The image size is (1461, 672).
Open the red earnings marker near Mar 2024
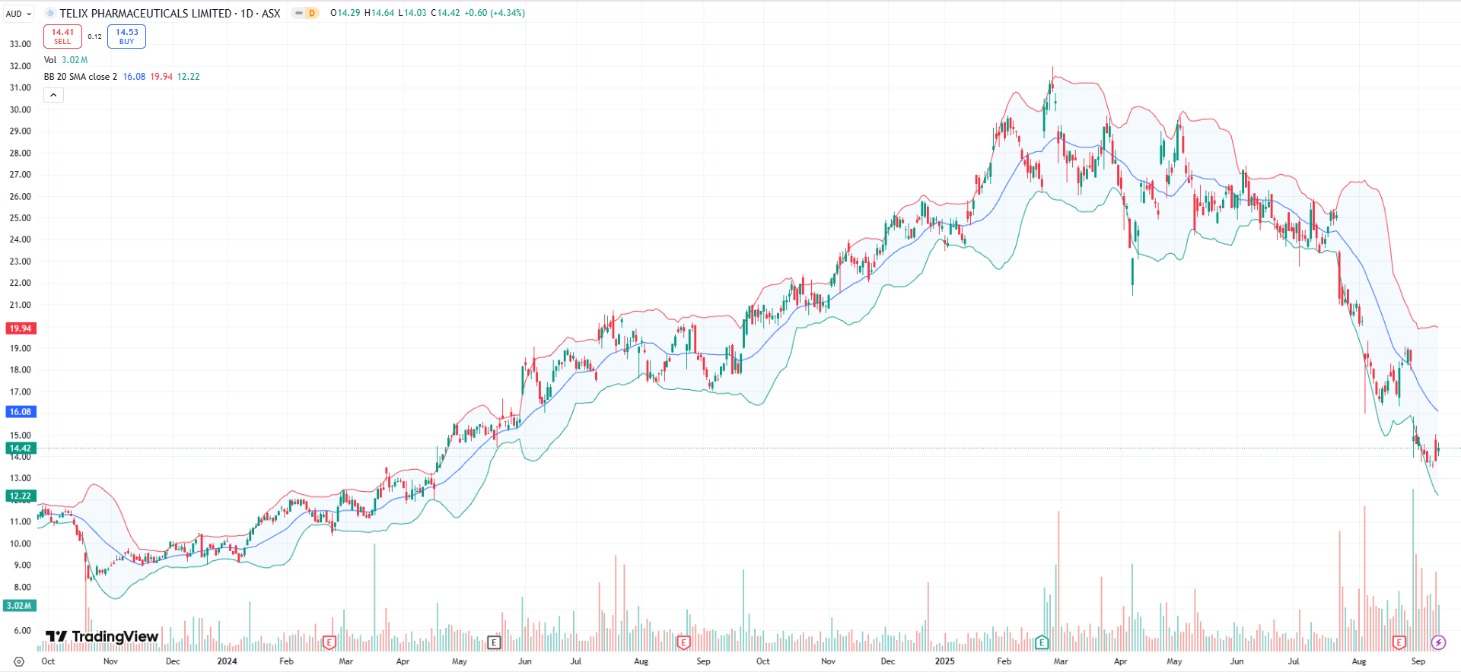(329, 642)
